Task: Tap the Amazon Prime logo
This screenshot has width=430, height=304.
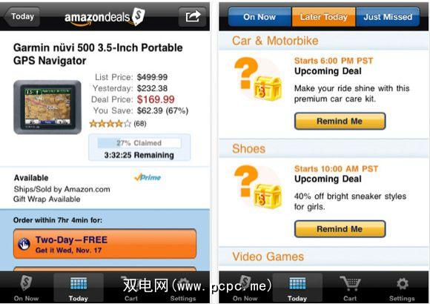Action: pos(148,177)
